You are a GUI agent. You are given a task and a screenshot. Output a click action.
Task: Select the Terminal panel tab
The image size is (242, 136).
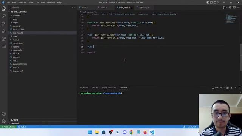(124, 88)
